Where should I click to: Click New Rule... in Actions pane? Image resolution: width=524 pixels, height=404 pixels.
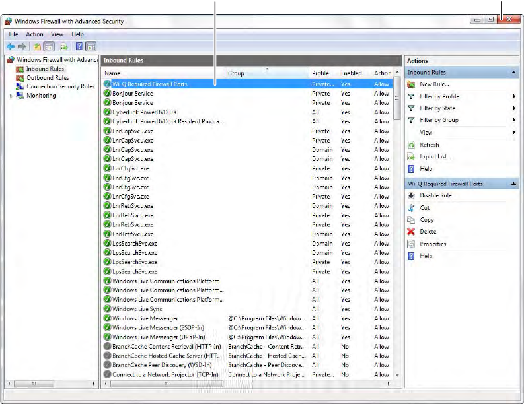pyautogui.click(x=434, y=84)
